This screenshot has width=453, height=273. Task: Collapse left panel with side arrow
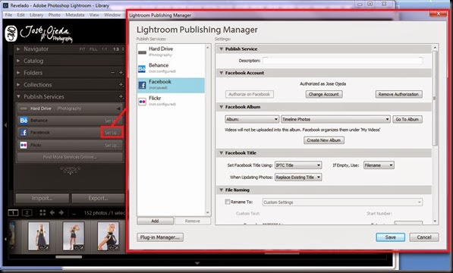pos(5,125)
